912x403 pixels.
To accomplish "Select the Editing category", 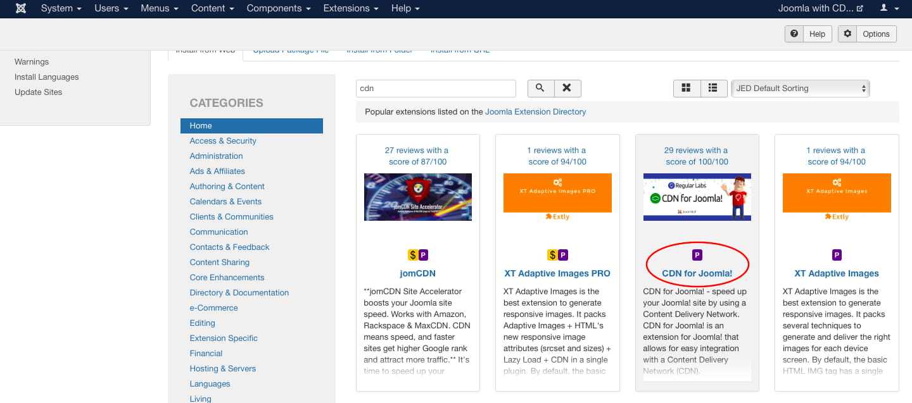I will coord(203,323).
